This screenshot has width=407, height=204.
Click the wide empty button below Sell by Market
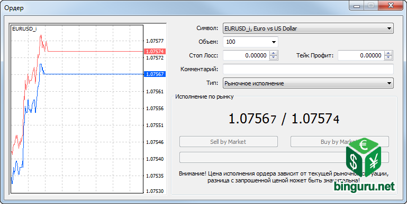284,157
